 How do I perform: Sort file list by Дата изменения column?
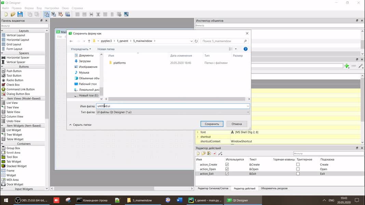181,56
